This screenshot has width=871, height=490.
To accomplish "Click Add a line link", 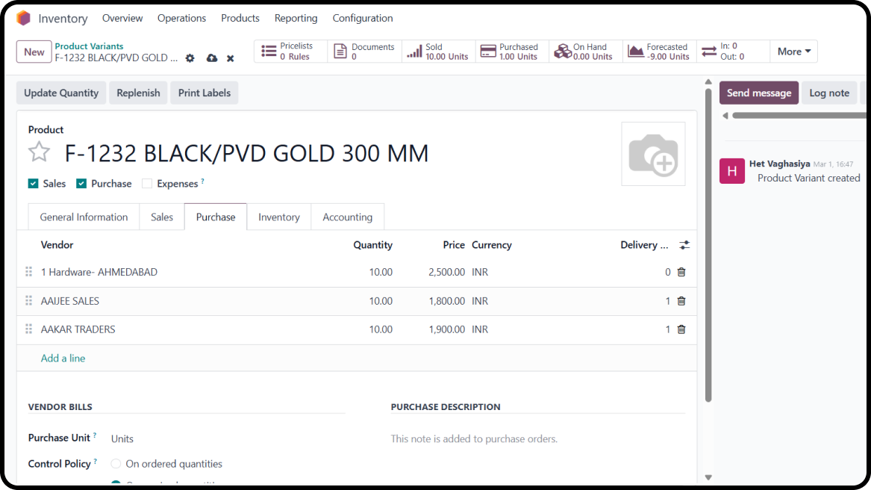I will 63,359.
